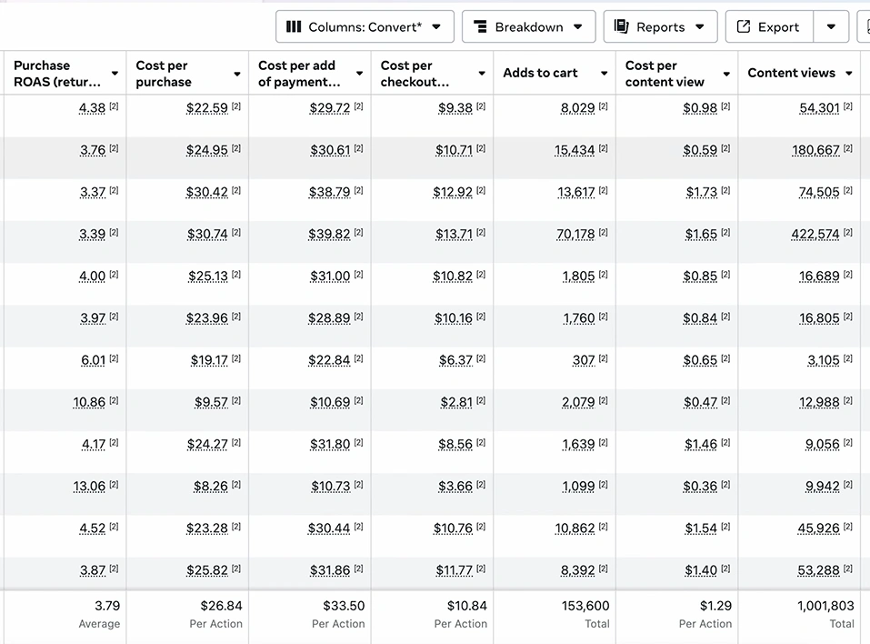This screenshot has width=870, height=644.
Task: Expand the Breakdown dropdown menu
Action: 578,27
